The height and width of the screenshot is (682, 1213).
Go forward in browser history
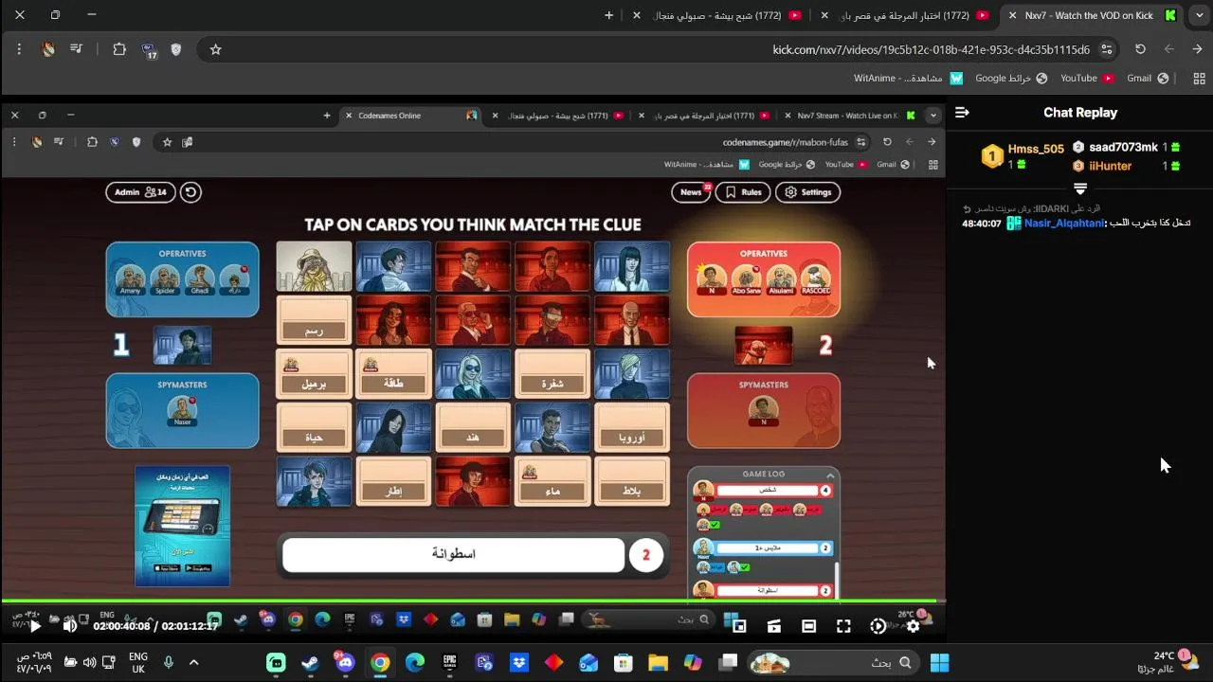coord(1169,49)
